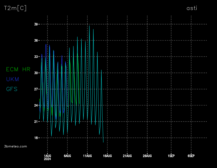Viewport: 217px width, 168px height.
Task: Select the asti location label
Action: point(192,8)
